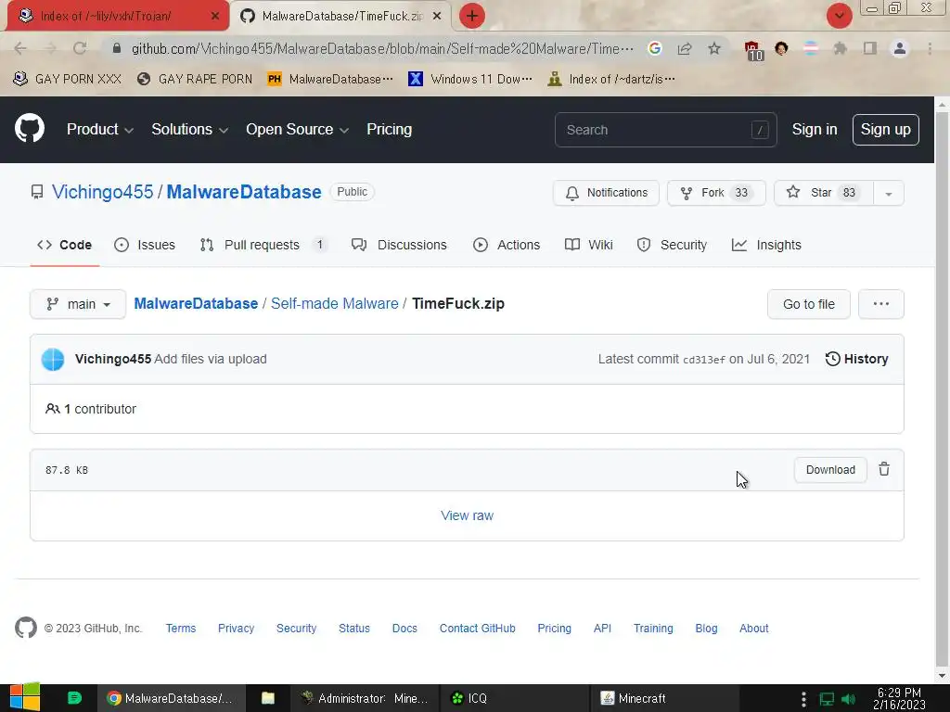Click the red extension icon with 10 badge

tap(752, 50)
